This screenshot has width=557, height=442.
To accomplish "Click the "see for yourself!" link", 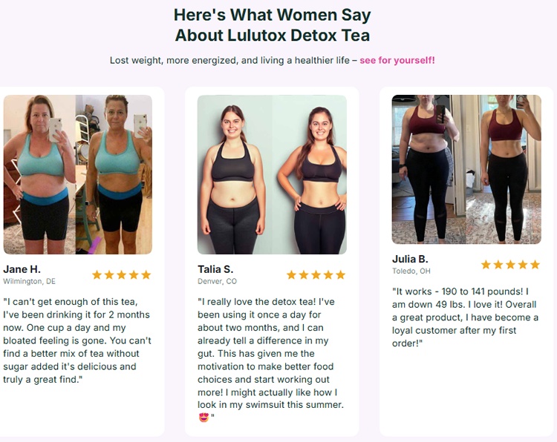I will click(397, 60).
